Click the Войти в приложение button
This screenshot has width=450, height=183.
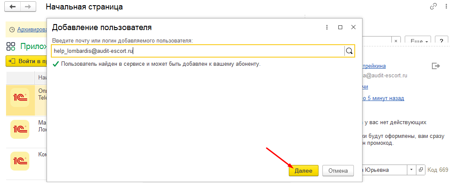click(27, 61)
